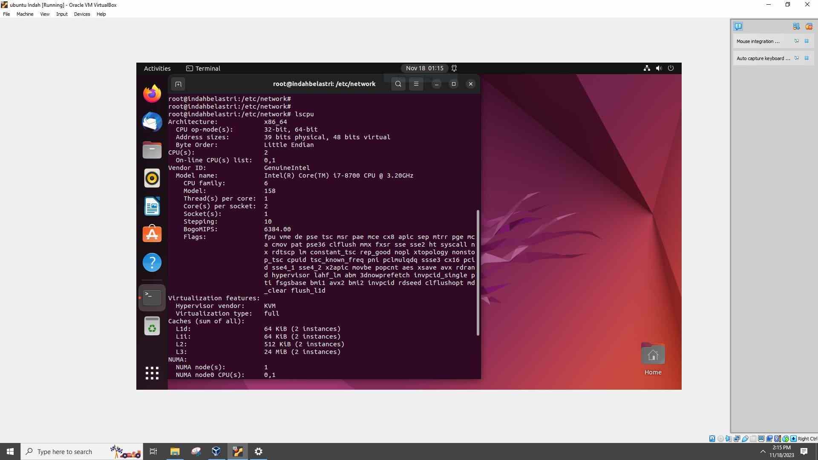The height and width of the screenshot is (460, 818).
Task: Open the terminal hamburger menu
Action: click(416, 84)
